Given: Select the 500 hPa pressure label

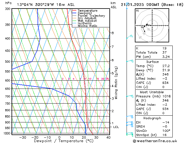Looking at the screenshot, I should tap(8, 61).
